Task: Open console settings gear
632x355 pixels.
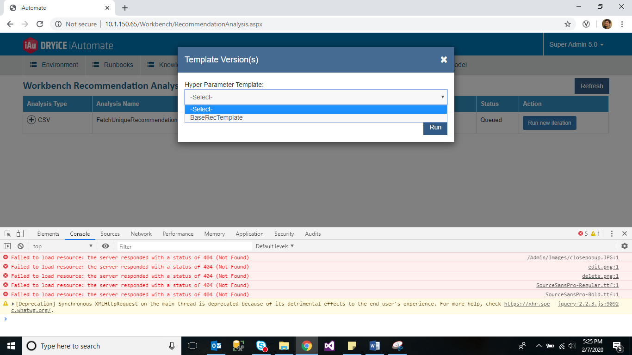Action: (625, 246)
